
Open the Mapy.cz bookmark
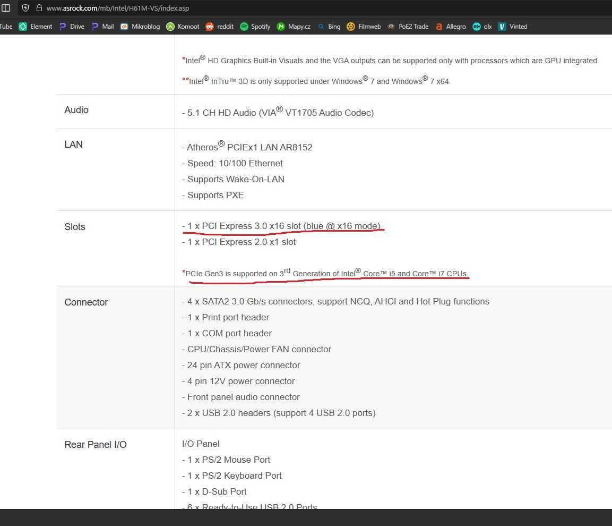click(294, 27)
